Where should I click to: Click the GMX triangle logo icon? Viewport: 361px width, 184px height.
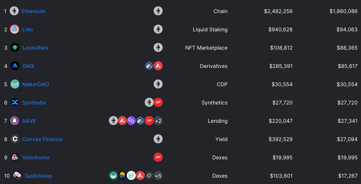15,66
